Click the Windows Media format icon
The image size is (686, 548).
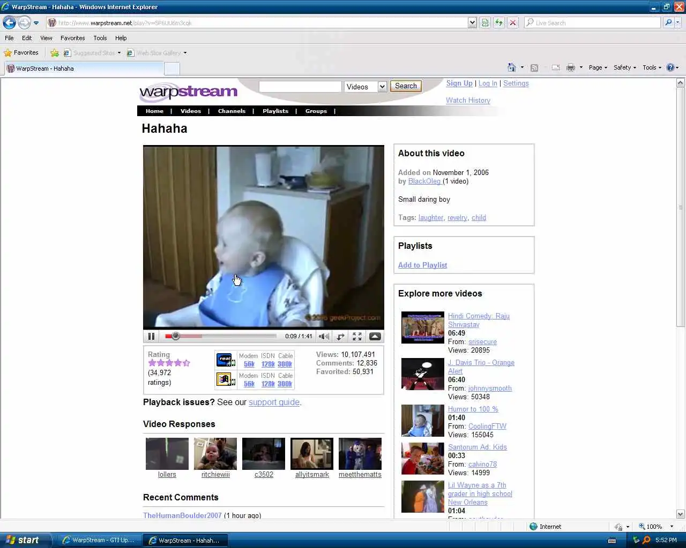tap(225, 379)
